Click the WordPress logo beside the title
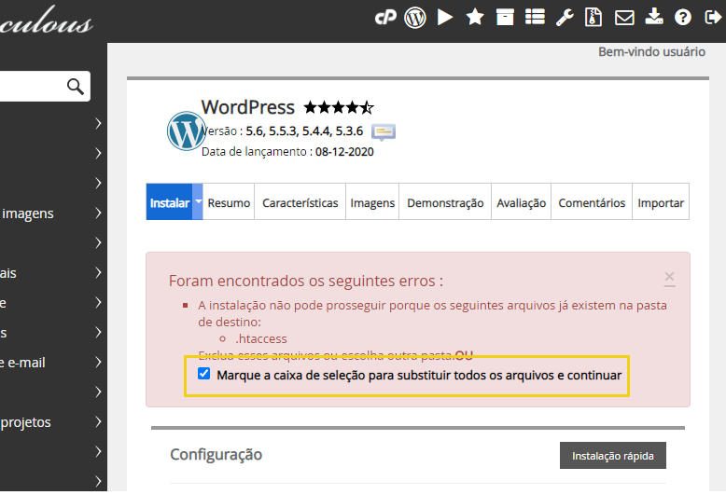 (186, 131)
